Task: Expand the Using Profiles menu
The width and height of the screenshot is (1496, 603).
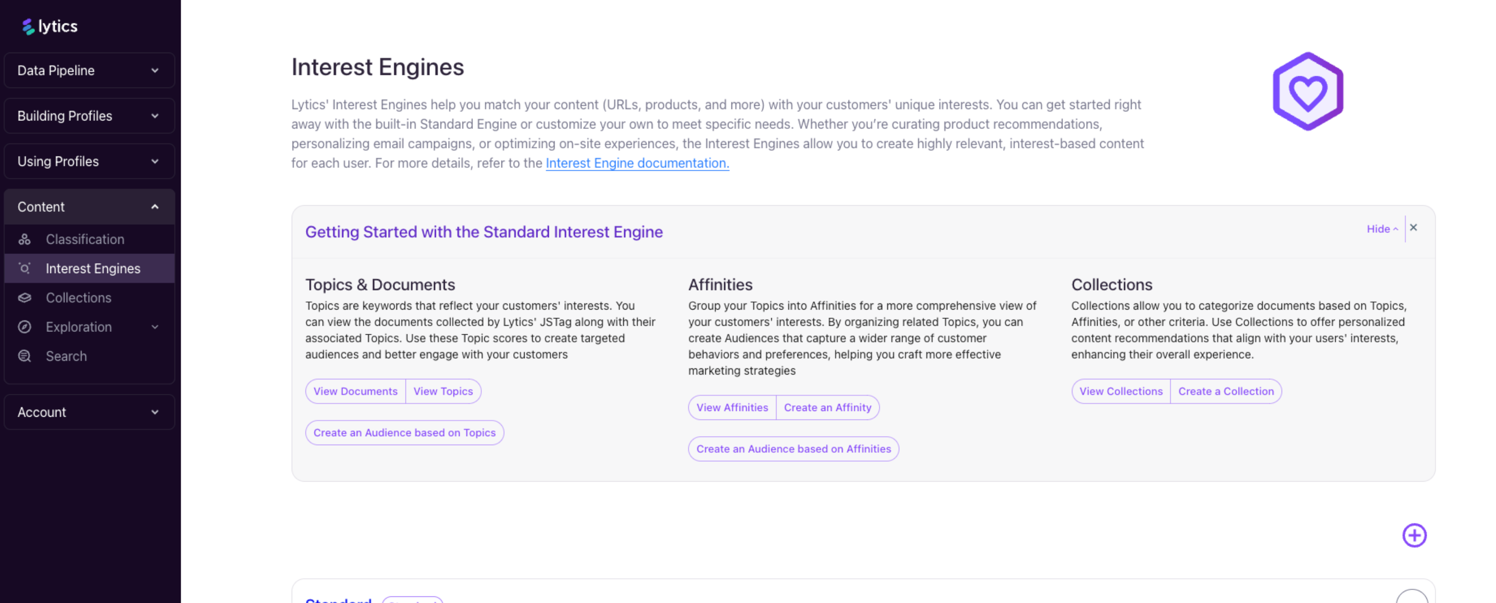Action: point(90,161)
